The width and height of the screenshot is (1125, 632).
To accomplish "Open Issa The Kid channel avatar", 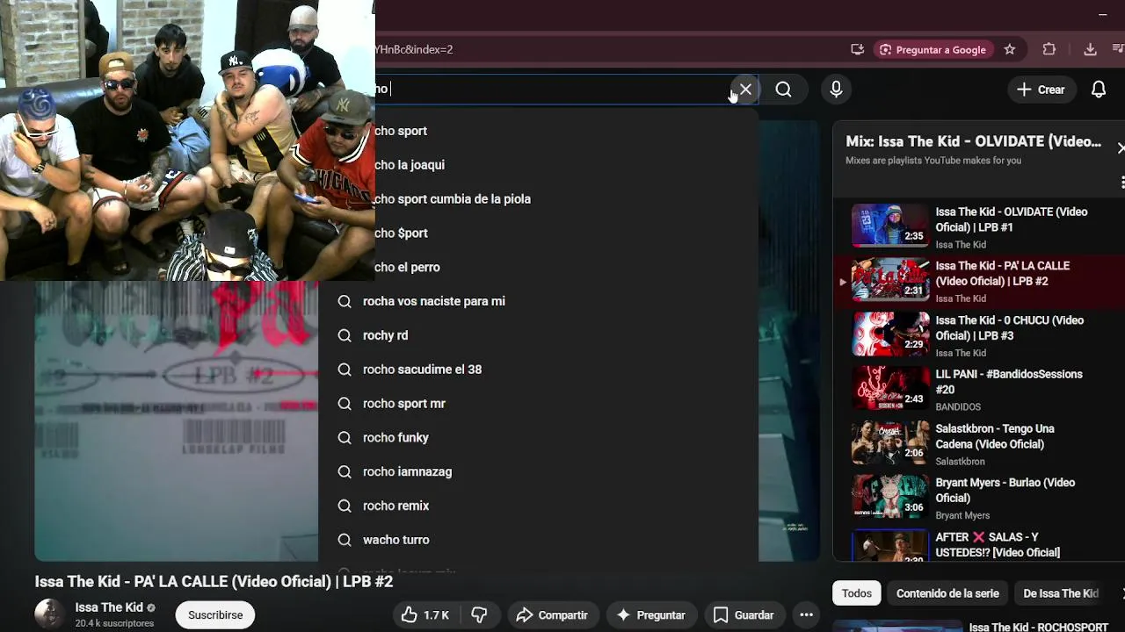I will pyautogui.click(x=49, y=614).
